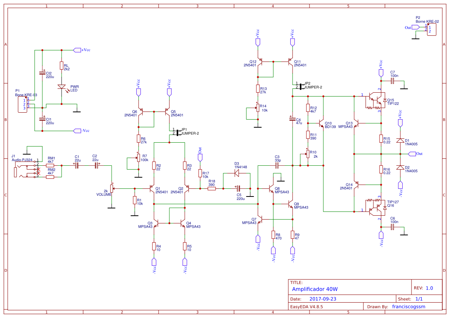
Task: Click the TIP122 transistor Q15 symbol
Action: click(x=375, y=100)
